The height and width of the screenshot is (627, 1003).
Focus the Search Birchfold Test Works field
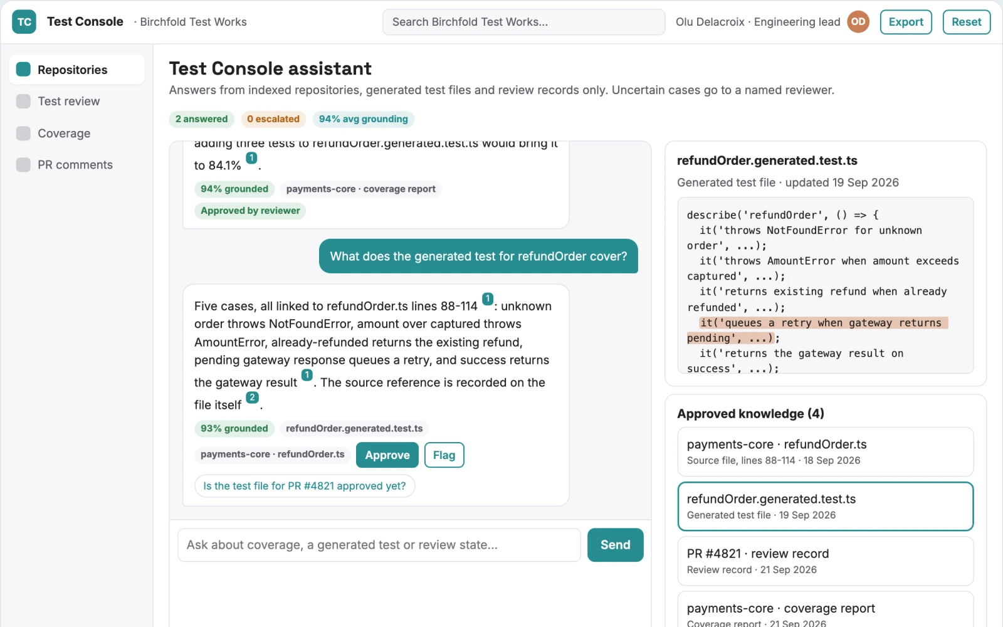(x=523, y=22)
